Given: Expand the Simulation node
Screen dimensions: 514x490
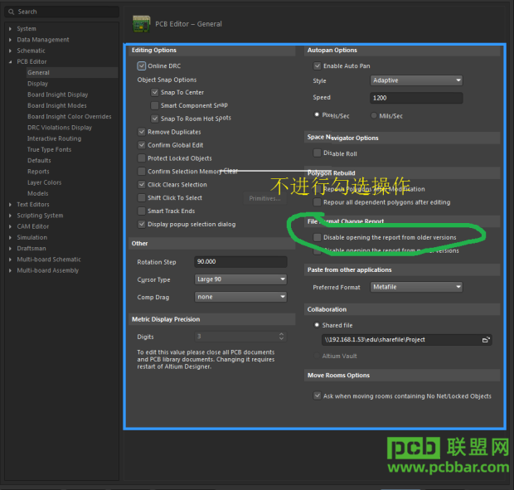Looking at the screenshot, I should coord(10,238).
